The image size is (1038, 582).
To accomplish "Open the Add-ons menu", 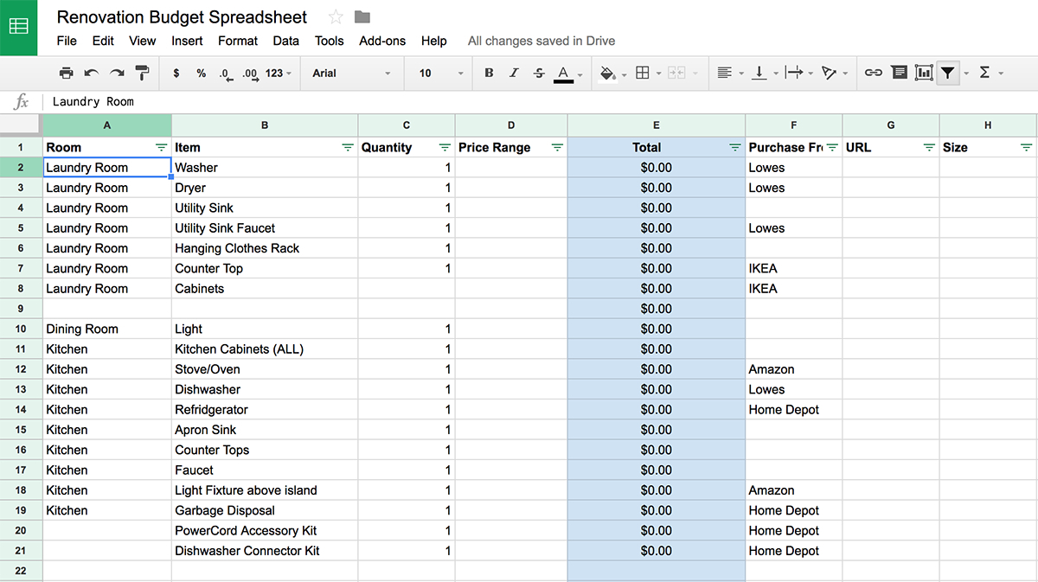I will pyautogui.click(x=382, y=41).
